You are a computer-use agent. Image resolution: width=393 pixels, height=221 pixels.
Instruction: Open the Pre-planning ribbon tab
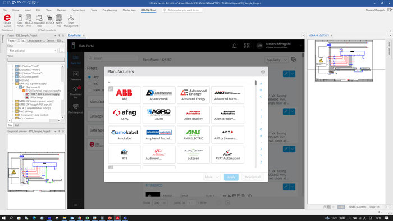109,10
